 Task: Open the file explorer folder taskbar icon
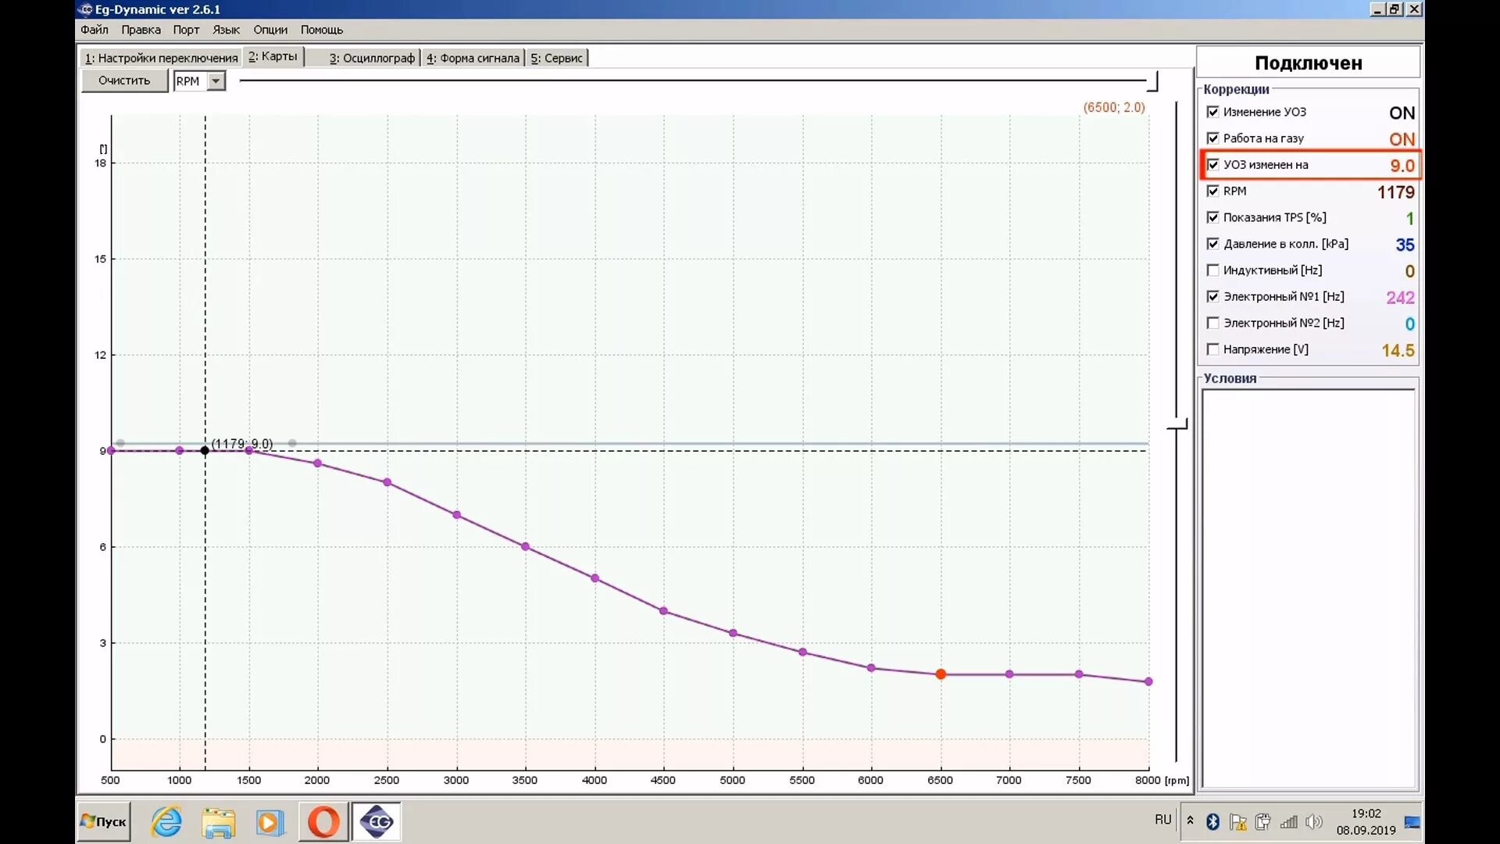click(x=218, y=822)
